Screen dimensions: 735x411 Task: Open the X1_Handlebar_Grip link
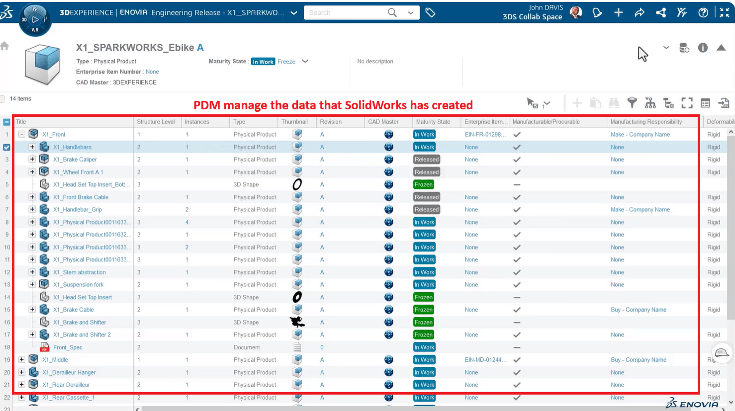tap(78, 210)
